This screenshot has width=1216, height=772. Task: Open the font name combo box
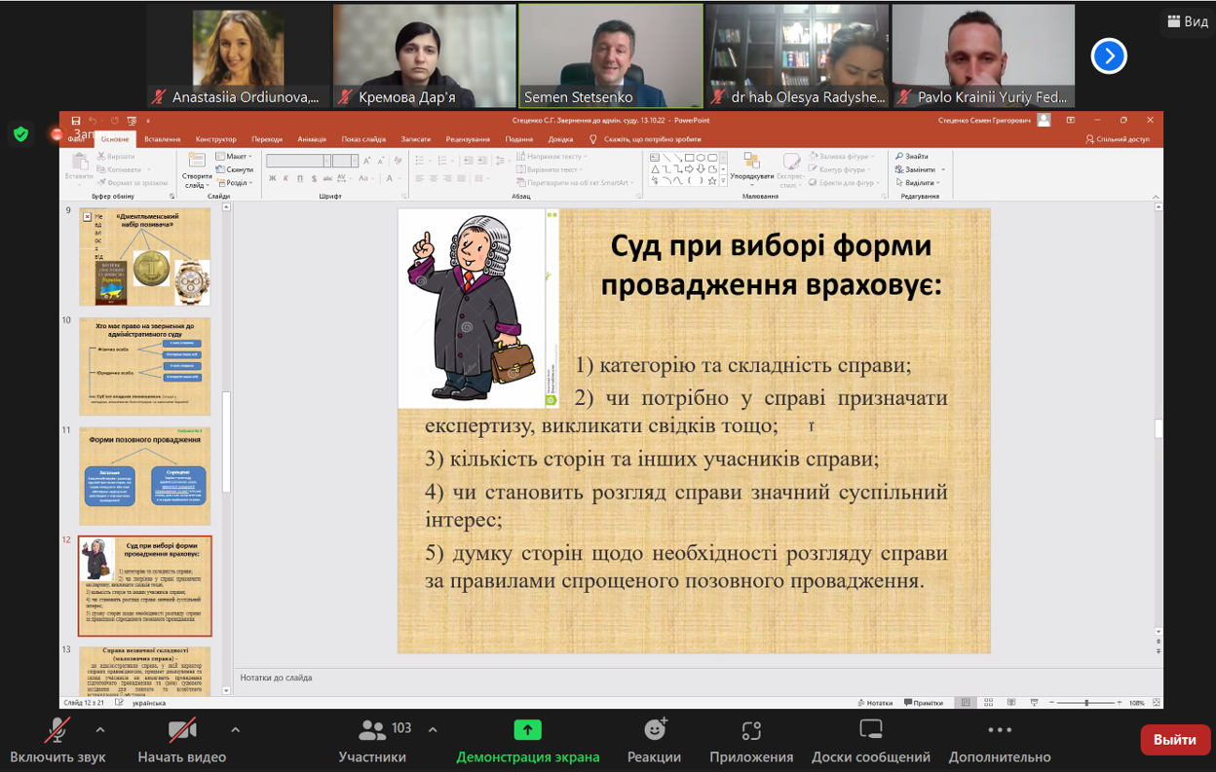pos(299,161)
